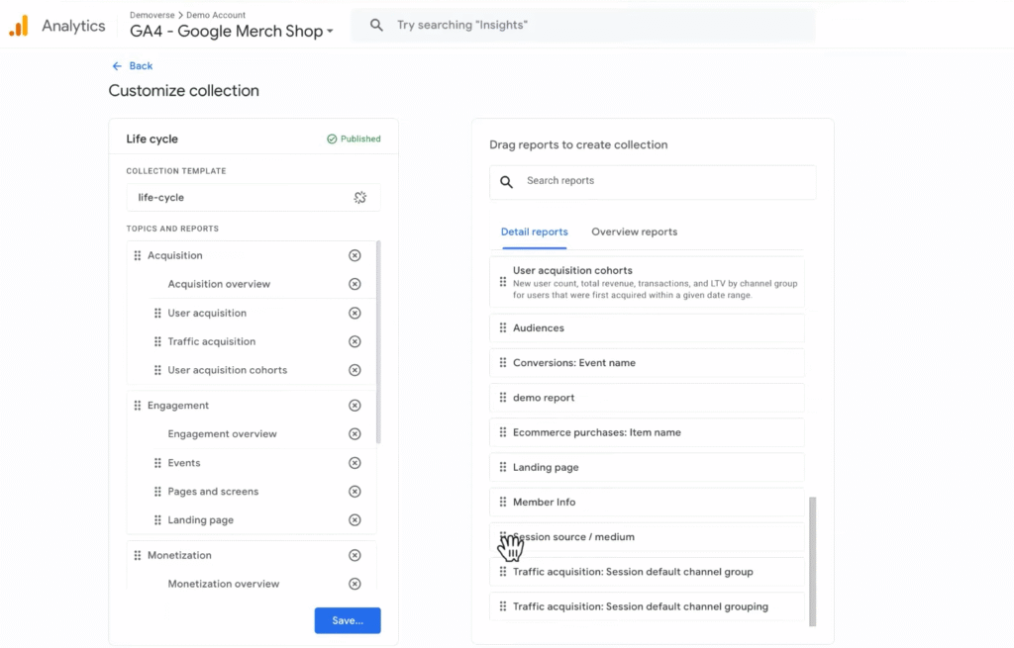Remove the Events report
Screen dimensions: 1014x648
(355, 463)
